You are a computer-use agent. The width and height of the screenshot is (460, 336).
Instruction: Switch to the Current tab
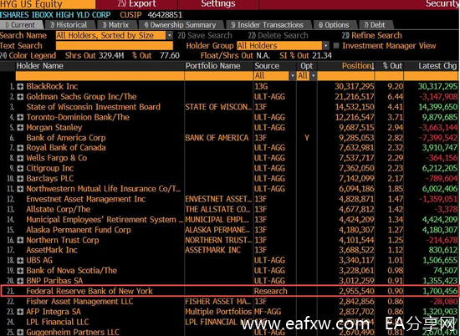22,25
